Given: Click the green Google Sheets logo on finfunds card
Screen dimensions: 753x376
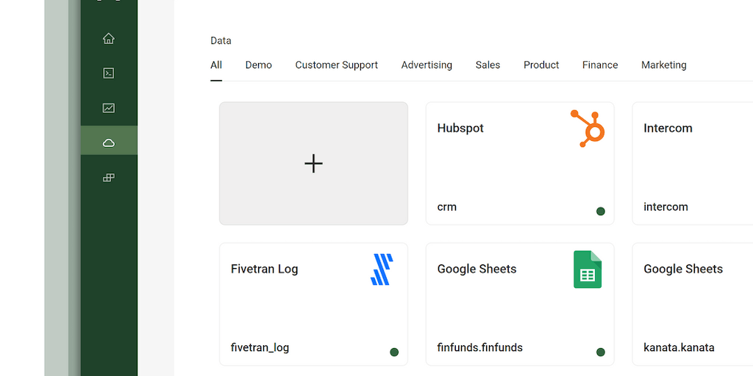Looking at the screenshot, I should (x=588, y=270).
